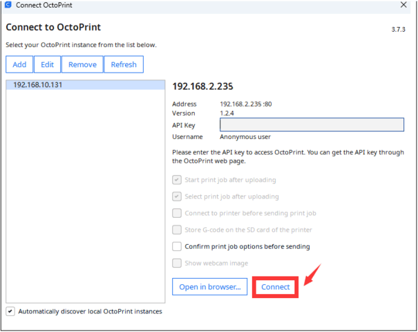Click the 192.168.2.235 instance heading

pos(202,86)
